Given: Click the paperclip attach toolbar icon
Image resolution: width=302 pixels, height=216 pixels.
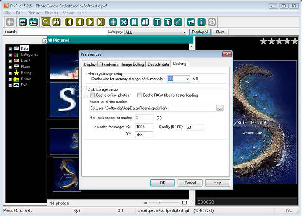Looking at the screenshot, I should coord(134,22).
